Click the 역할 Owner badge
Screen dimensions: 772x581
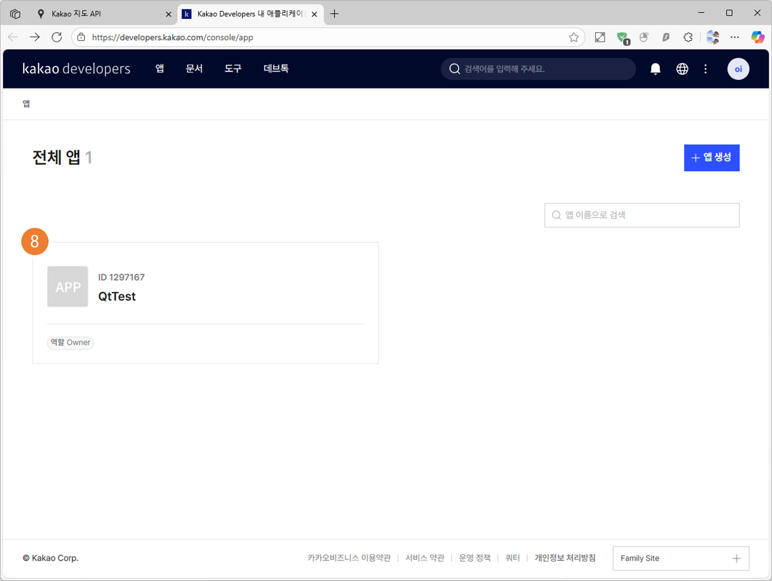70,342
